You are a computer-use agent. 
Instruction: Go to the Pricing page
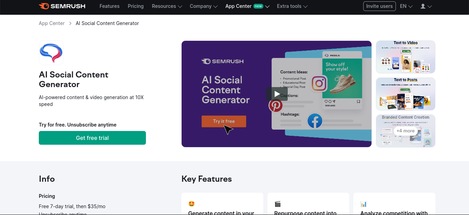(136, 6)
